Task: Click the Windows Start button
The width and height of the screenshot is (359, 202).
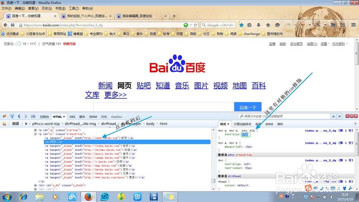Action: [x=7, y=197]
